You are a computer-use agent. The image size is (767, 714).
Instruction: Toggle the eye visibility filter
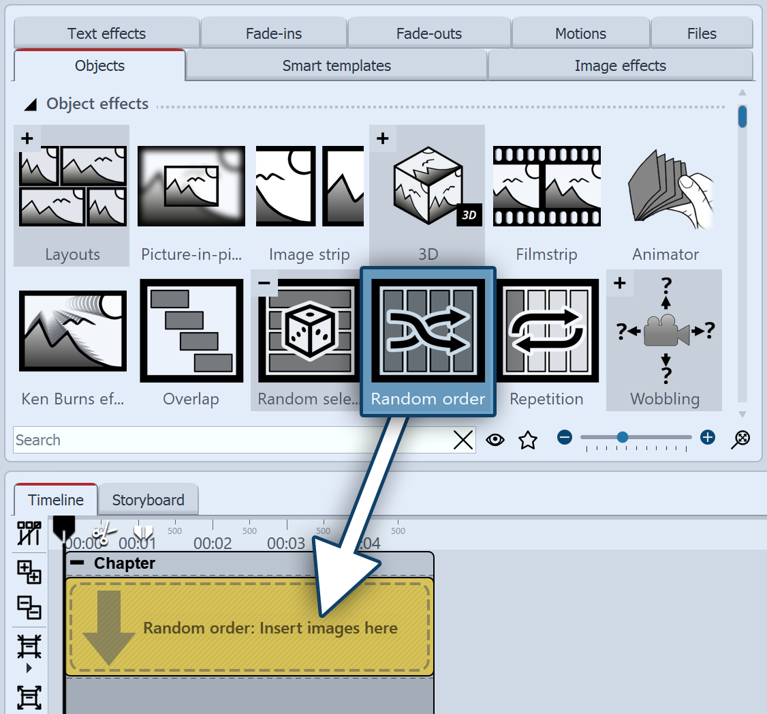[495, 441]
